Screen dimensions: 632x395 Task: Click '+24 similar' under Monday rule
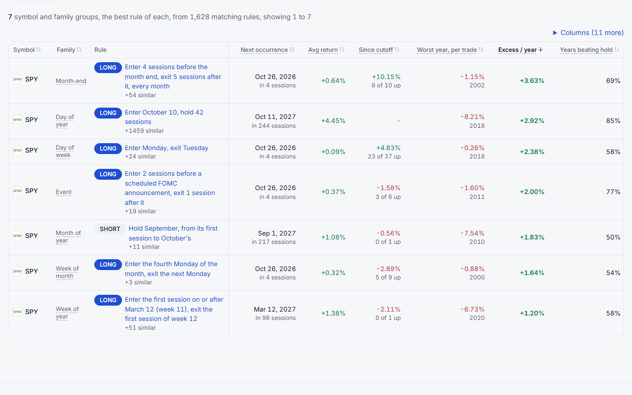[141, 157]
